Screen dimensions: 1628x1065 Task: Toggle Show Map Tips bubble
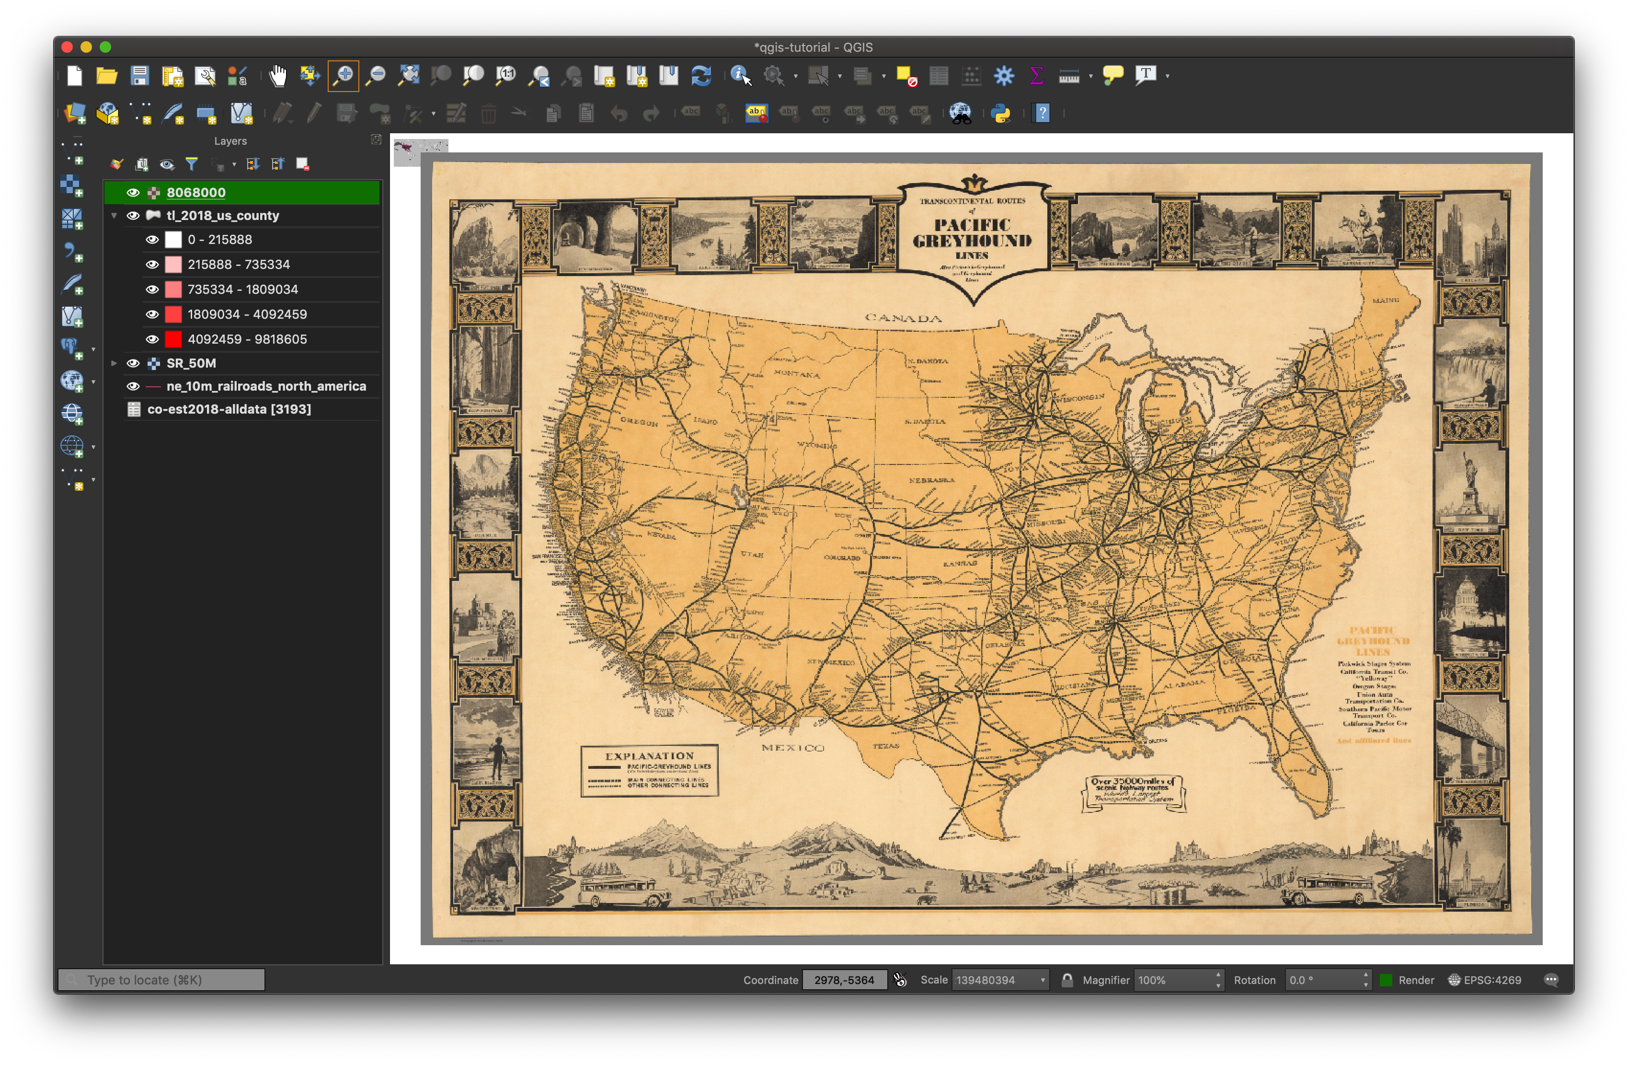[x=1113, y=75]
